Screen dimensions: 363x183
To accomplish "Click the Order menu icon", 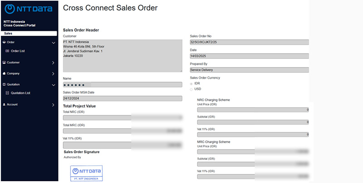I will point(4,42).
